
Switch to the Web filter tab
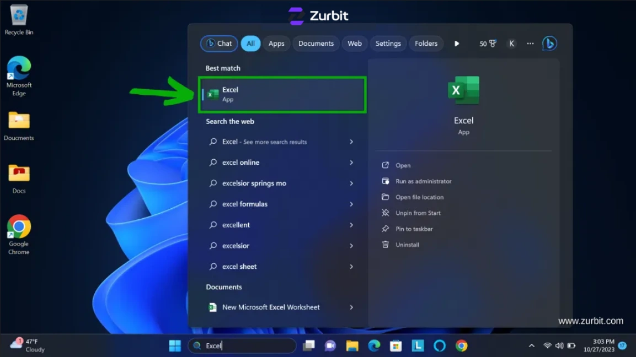point(355,44)
